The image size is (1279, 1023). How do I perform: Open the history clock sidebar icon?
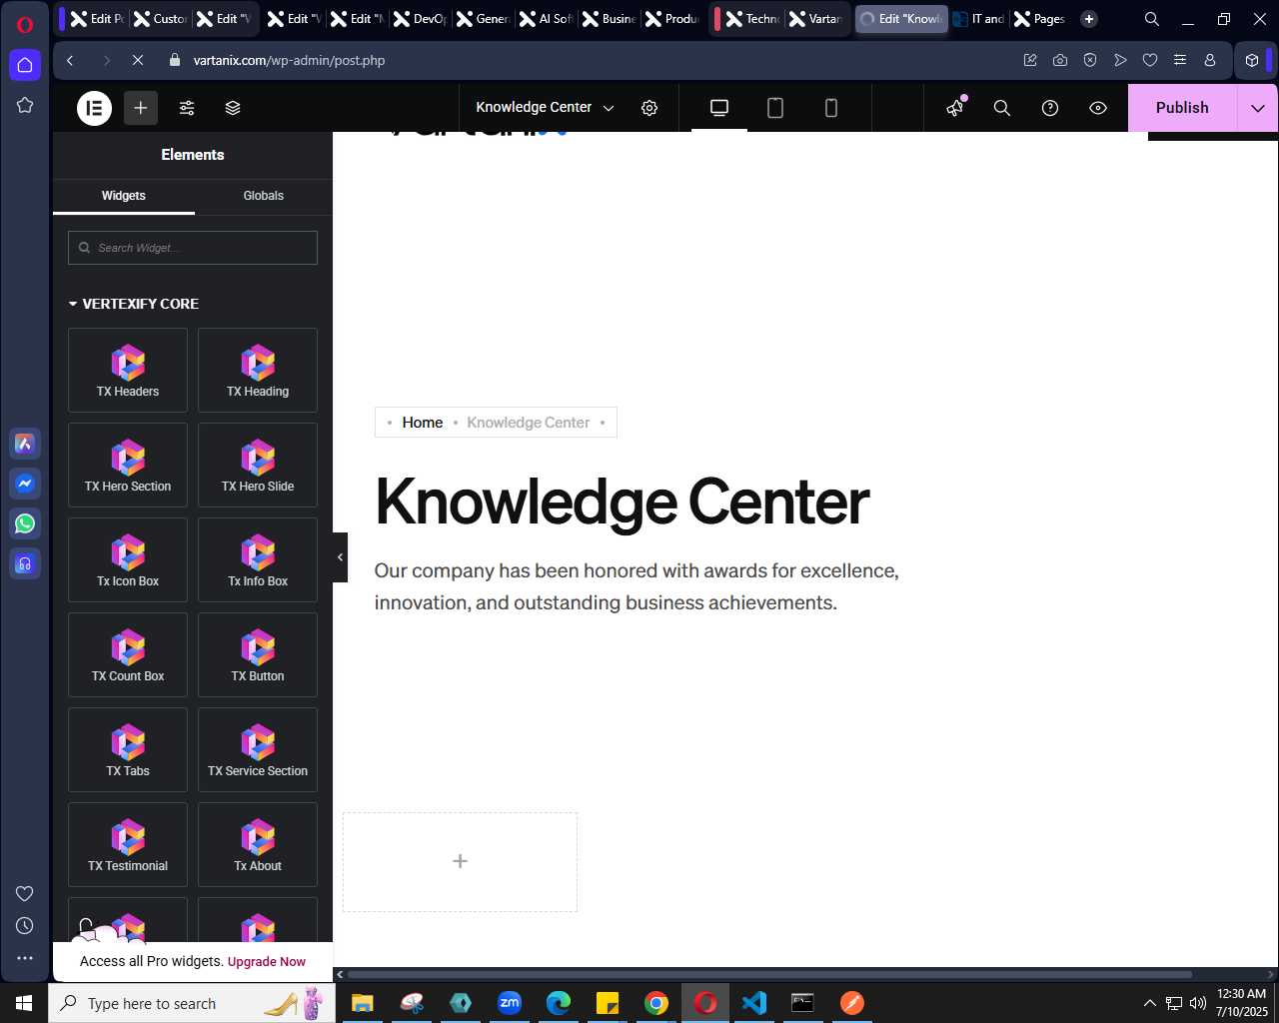(x=25, y=926)
